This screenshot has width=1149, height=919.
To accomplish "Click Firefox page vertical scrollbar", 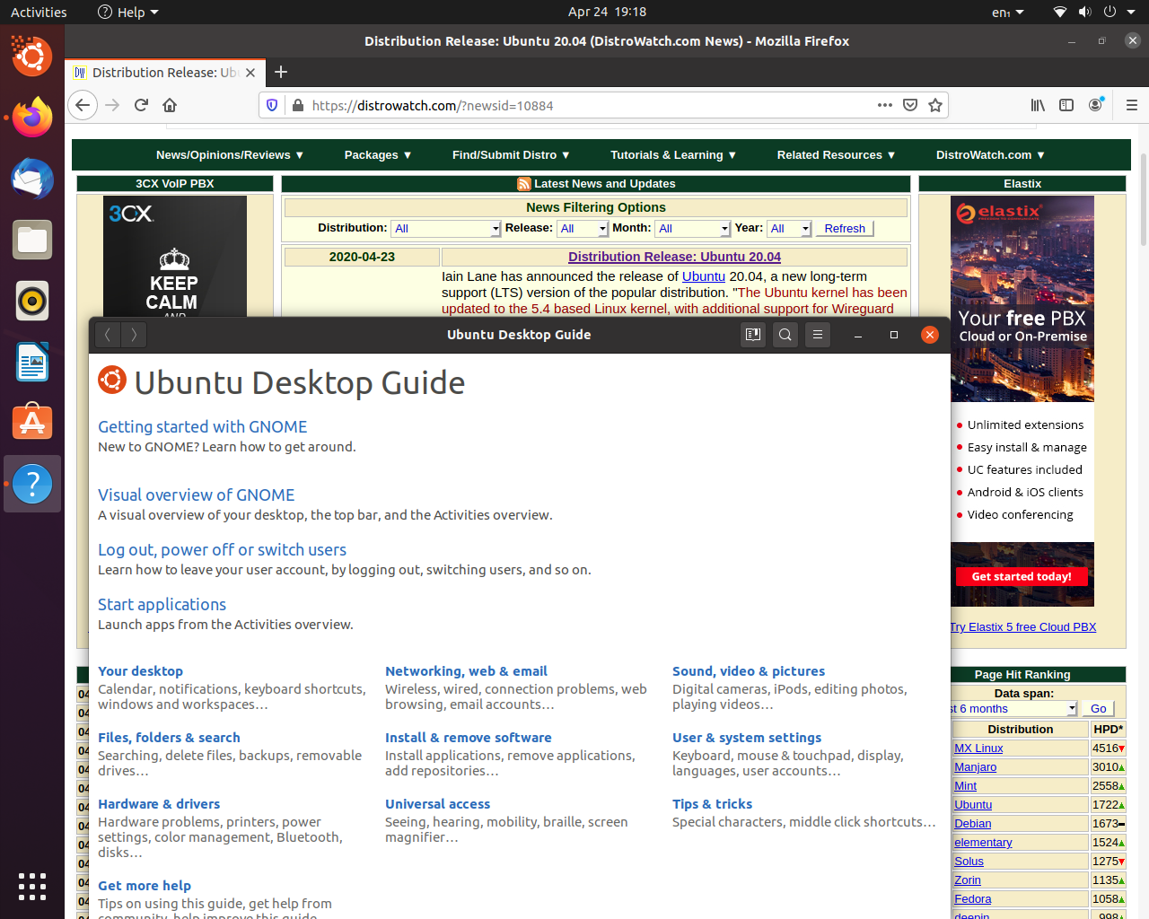I will point(1143,199).
